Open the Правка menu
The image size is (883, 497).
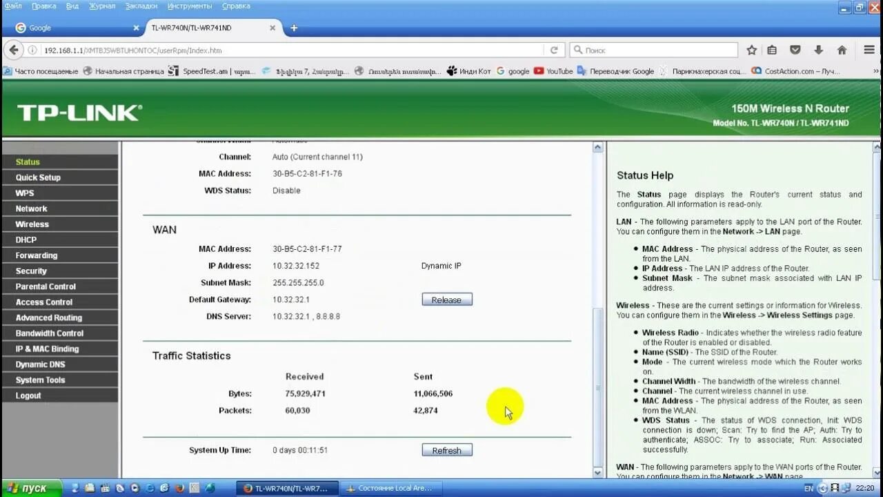[44, 6]
